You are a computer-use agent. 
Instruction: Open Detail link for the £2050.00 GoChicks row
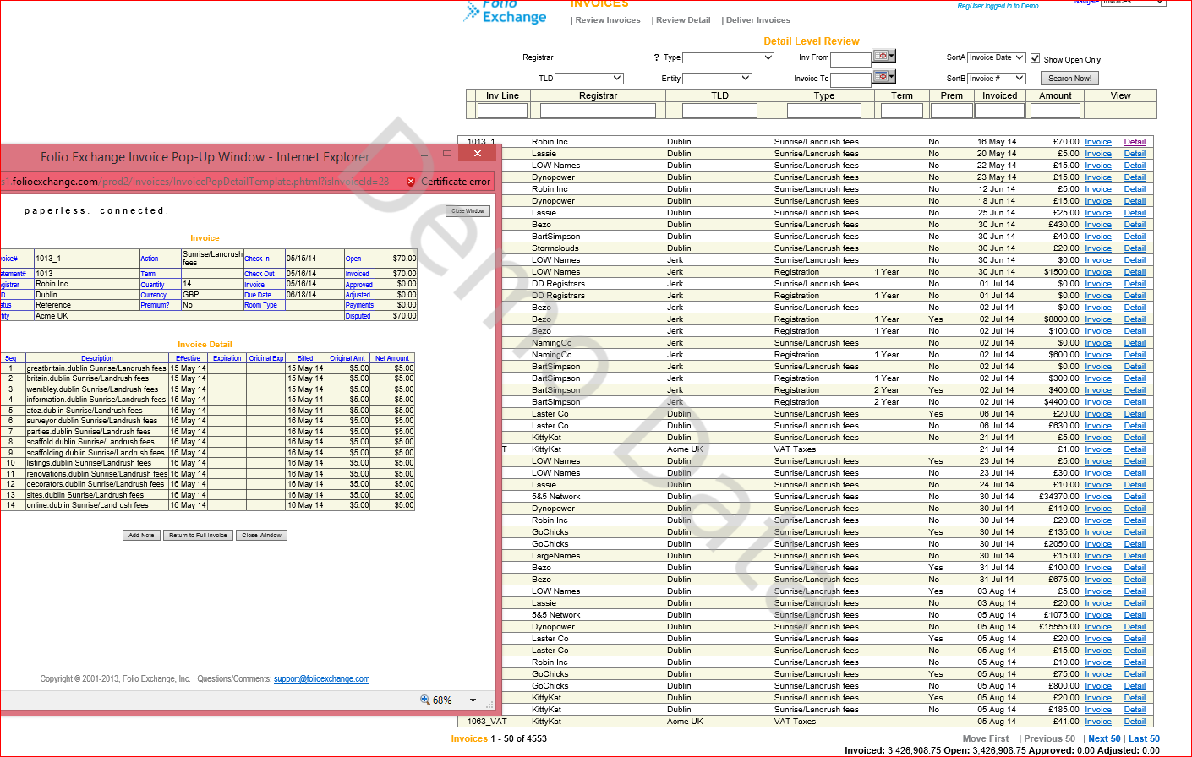[1135, 544]
